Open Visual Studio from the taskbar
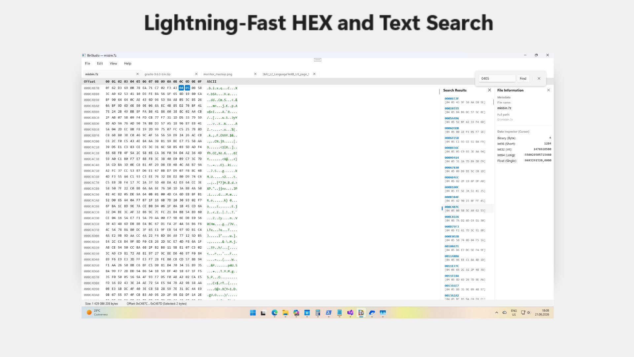Screen dimensions: 634x357 [x=350, y=313]
